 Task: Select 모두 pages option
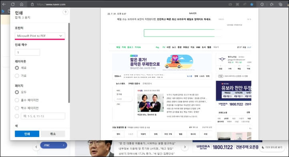[x=17, y=92]
